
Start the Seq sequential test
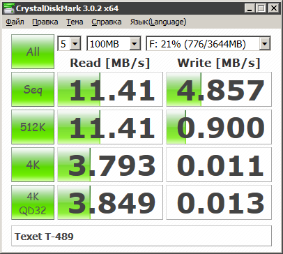(33, 89)
